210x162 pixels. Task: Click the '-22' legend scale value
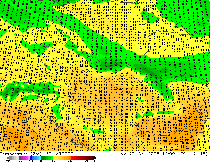19,161
